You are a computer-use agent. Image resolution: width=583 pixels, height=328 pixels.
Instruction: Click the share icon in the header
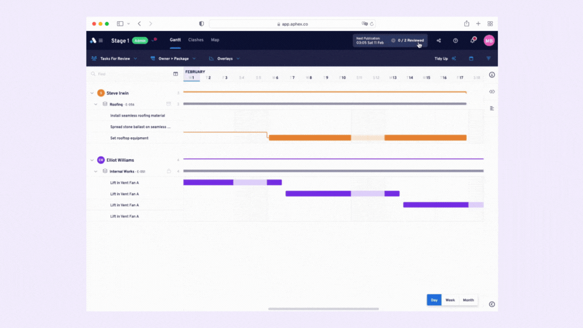(x=439, y=41)
